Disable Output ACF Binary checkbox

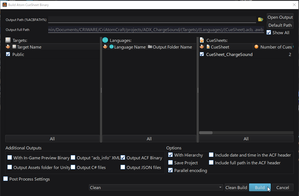[x=123, y=157]
